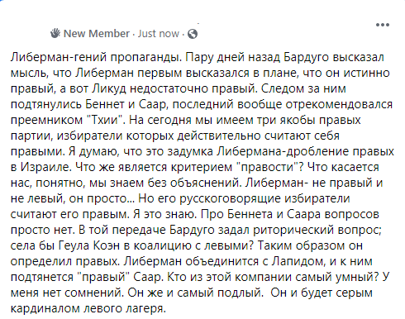Screen dimensions: 405x319
Task: Click the word "Ликуд" in the post
Action: tap(109, 88)
